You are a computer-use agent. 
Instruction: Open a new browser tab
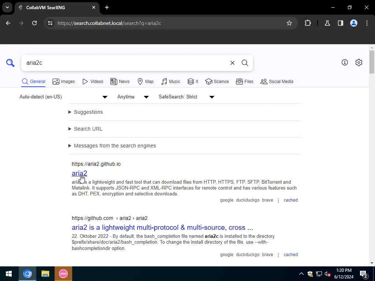coord(107,7)
